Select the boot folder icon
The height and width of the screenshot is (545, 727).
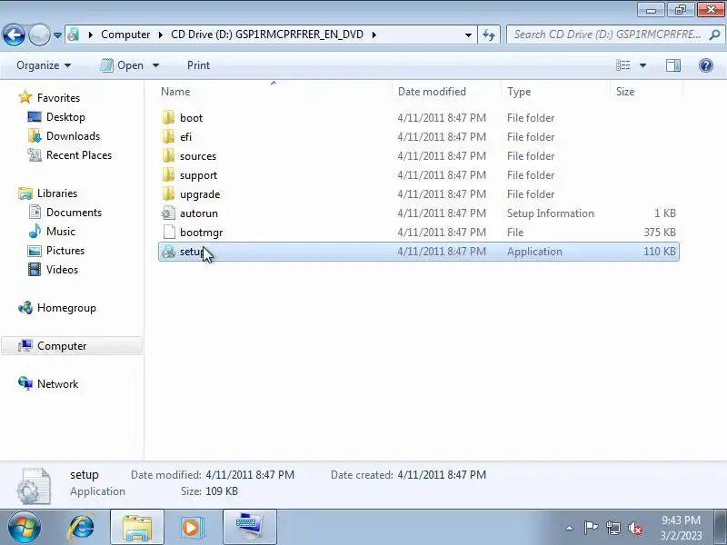point(169,117)
